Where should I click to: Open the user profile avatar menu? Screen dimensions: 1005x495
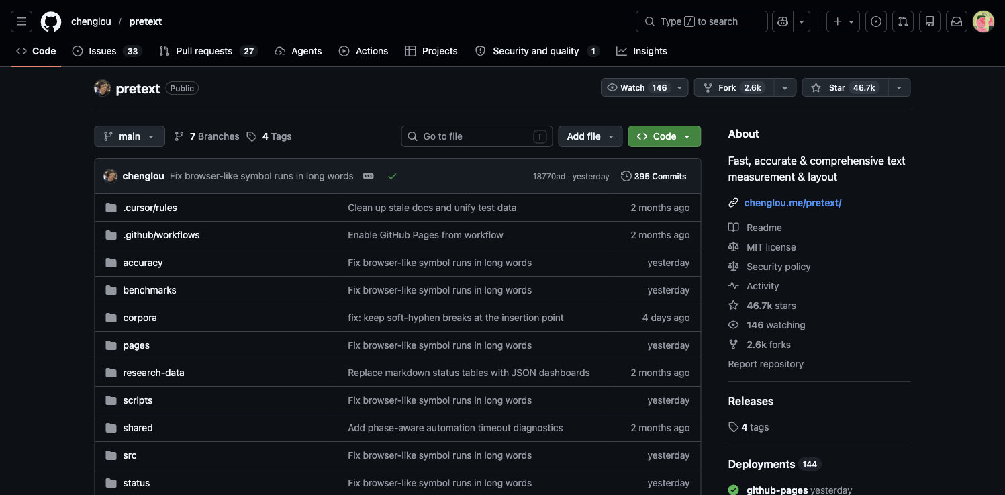(984, 21)
